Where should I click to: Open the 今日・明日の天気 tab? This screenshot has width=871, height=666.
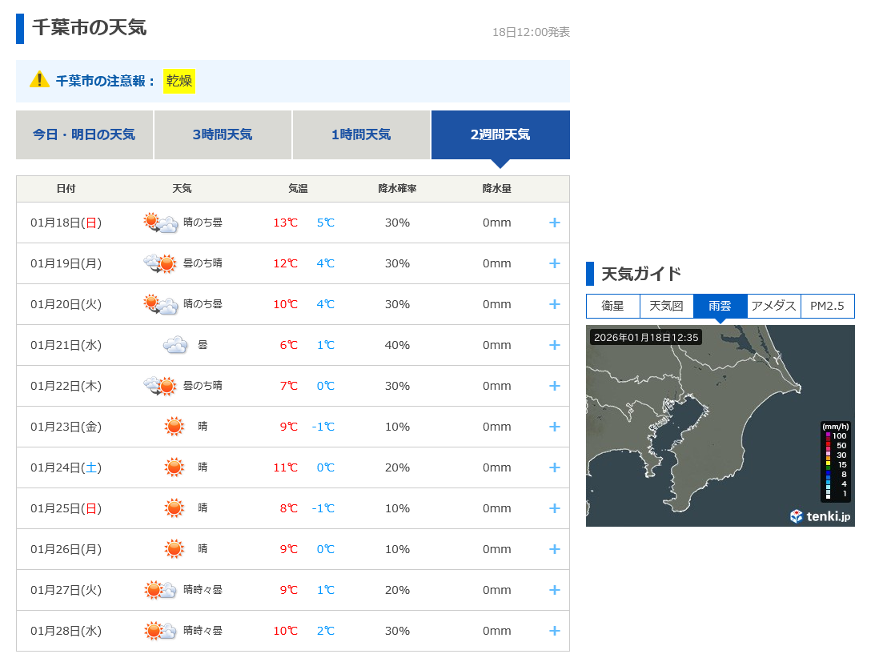point(84,134)
